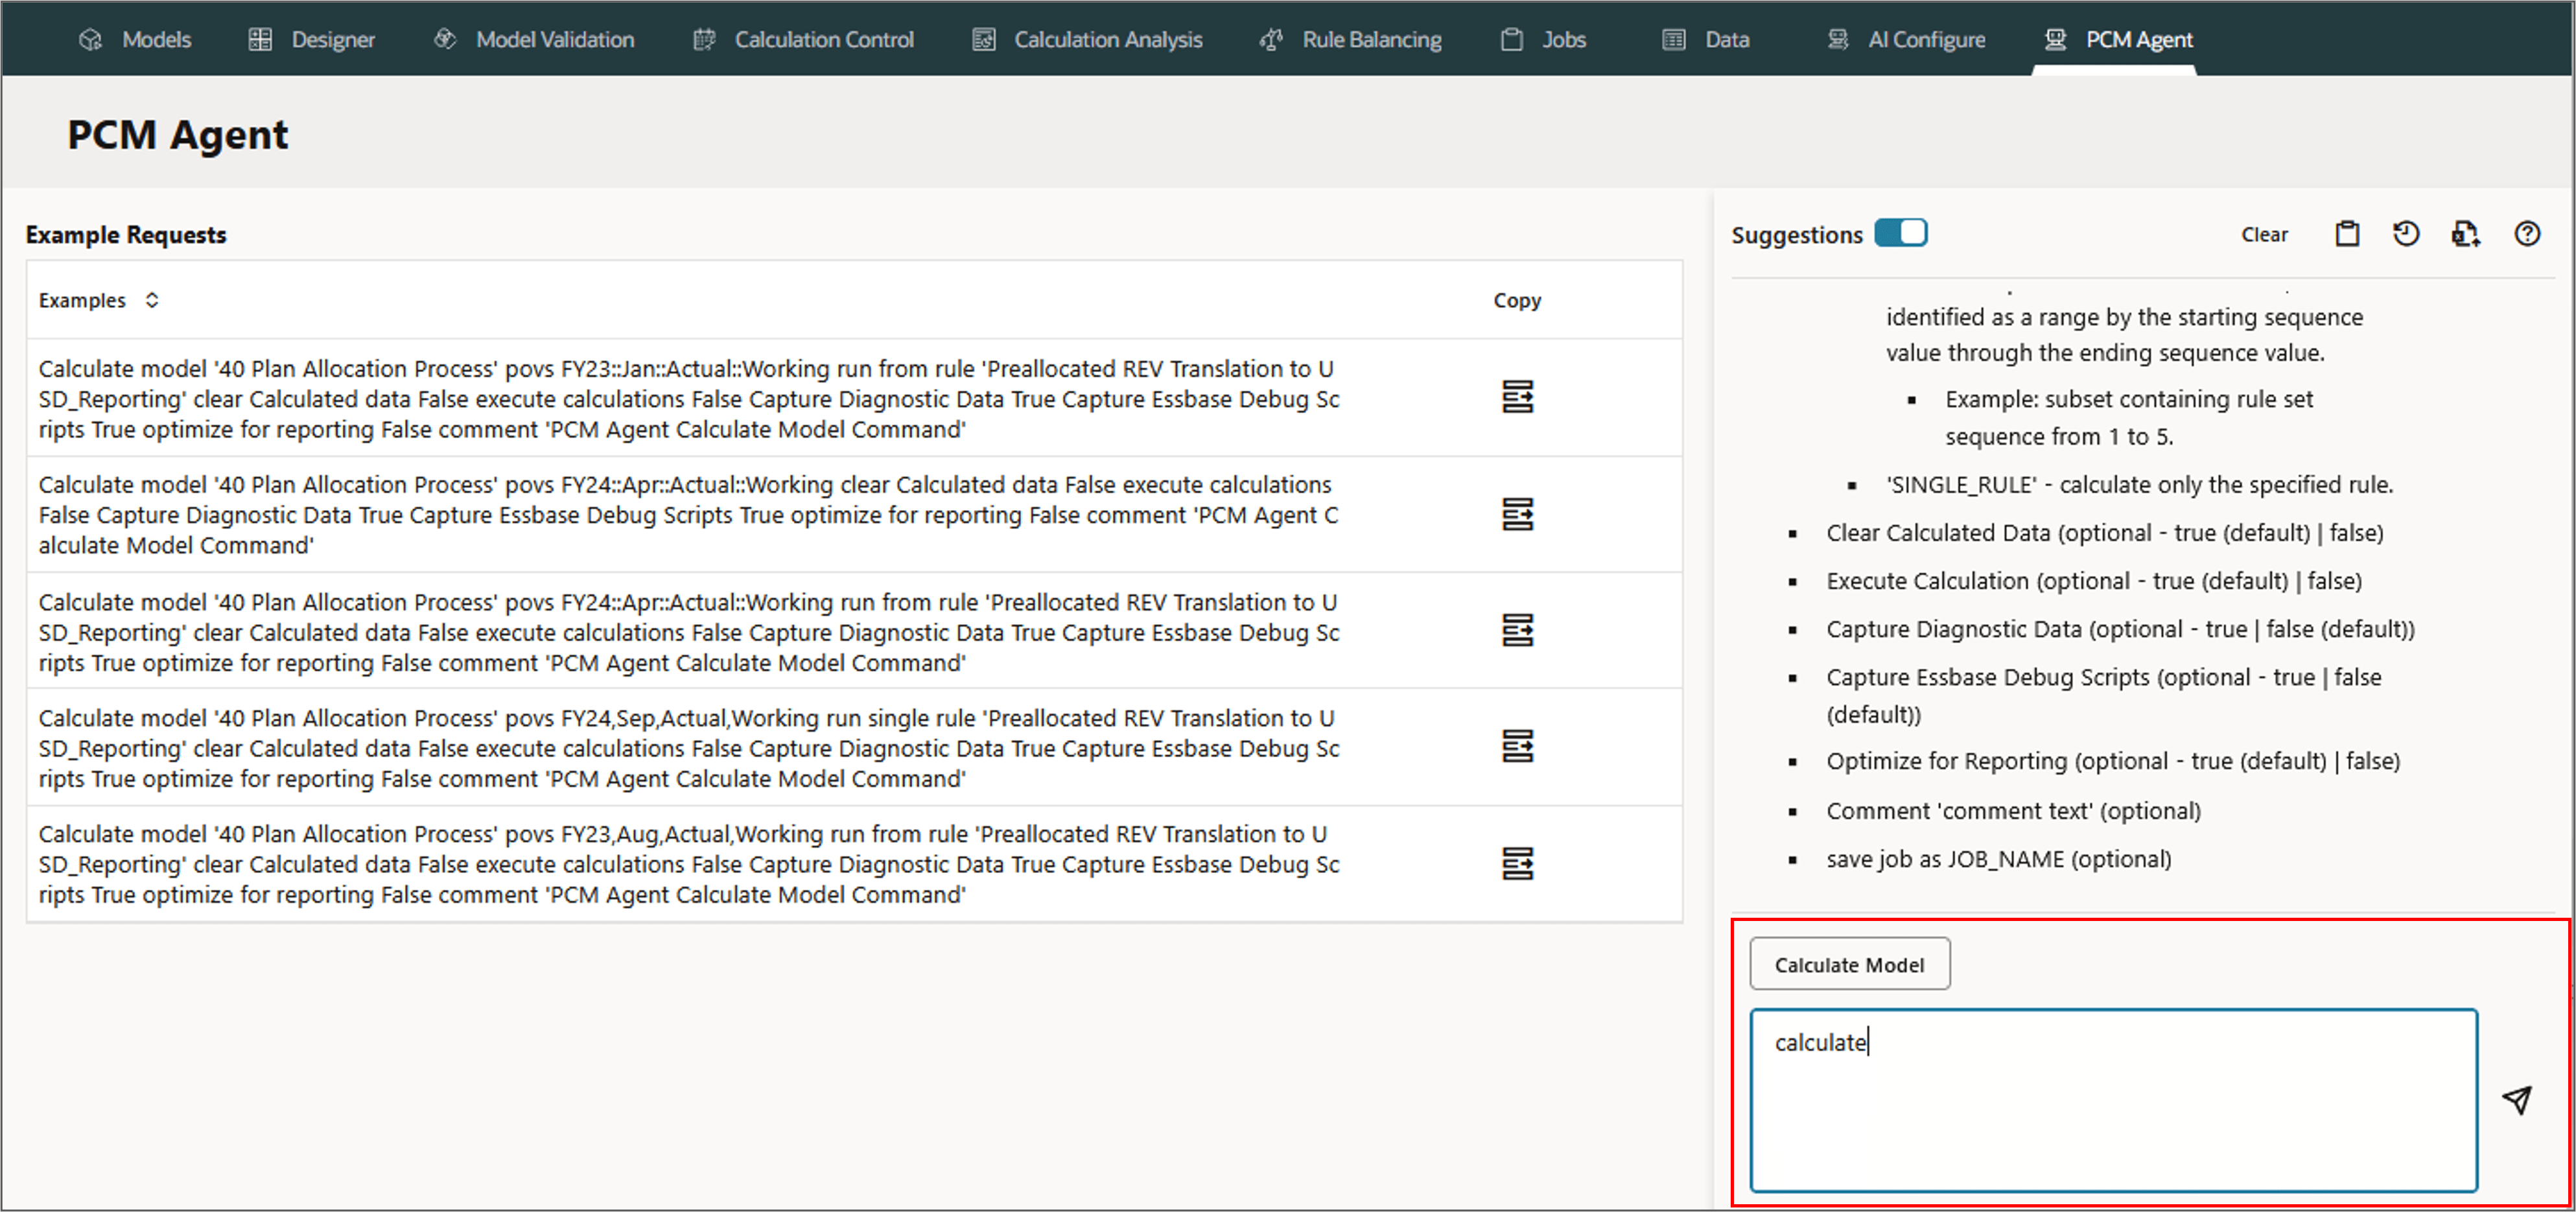Click copy icon for the first example request

tap(1517, 397)
